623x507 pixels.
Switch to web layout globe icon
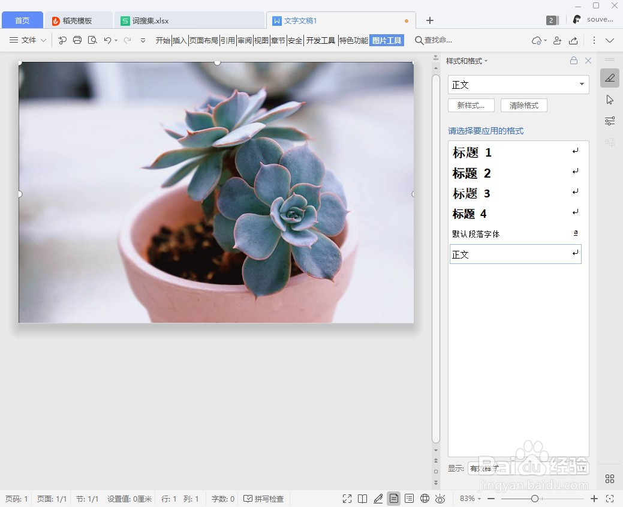[425, 499]
